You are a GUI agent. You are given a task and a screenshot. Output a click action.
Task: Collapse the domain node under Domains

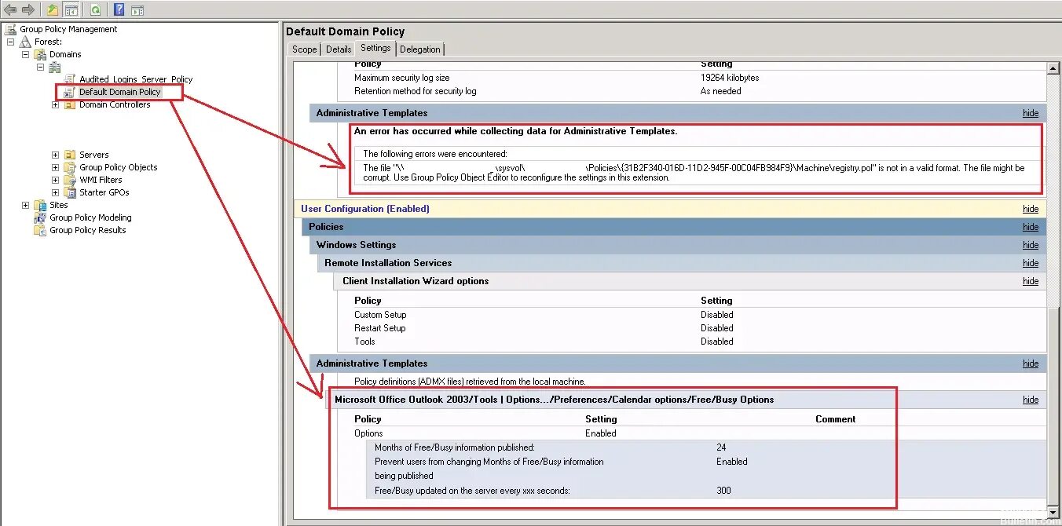pyautogui.click(x=40, y=67)
